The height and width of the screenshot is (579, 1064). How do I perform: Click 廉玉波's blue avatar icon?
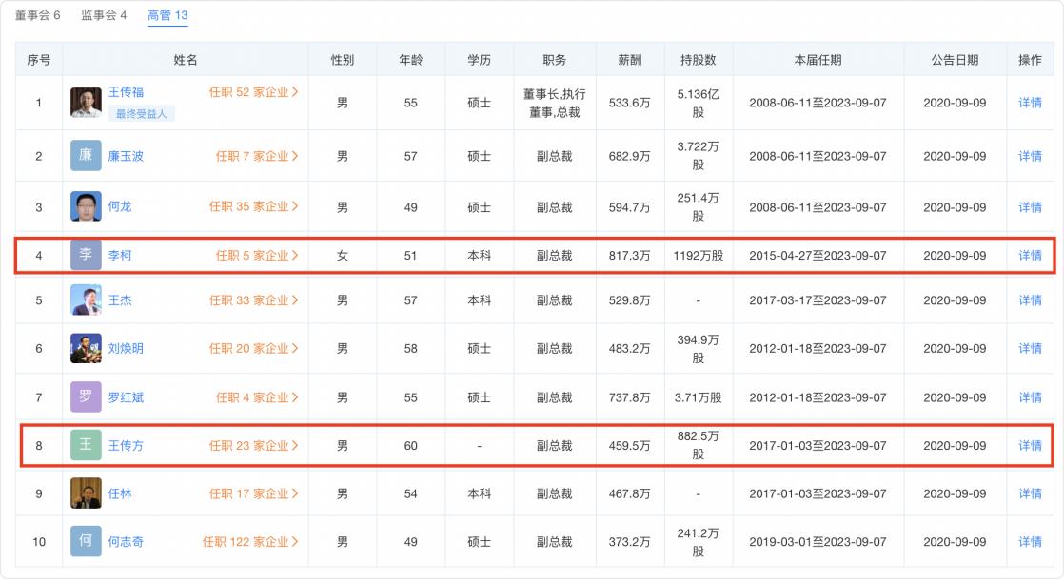[x=87, y=154]
